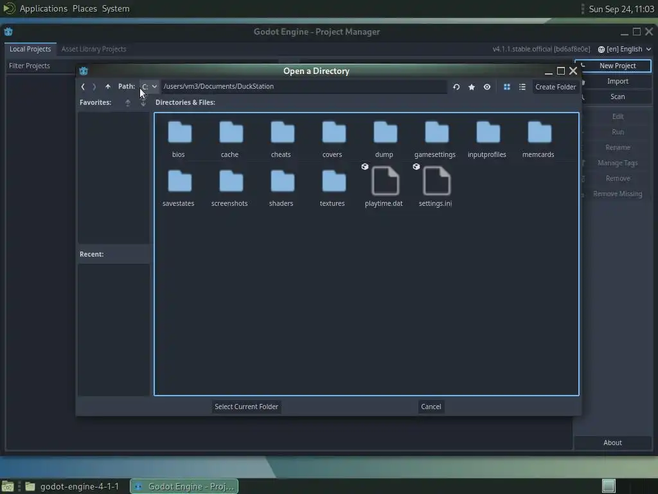
Task: Click version text v4.1.1.stable.official
Action: (x=541, y=49)
